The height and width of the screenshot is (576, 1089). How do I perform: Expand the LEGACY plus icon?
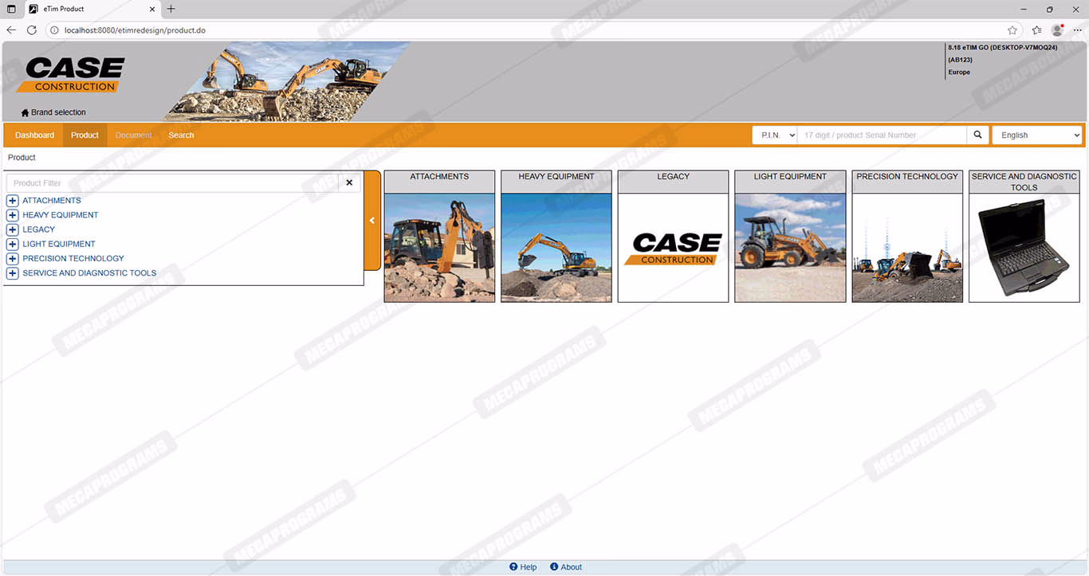pyautogui.click(x=12, y=229)
